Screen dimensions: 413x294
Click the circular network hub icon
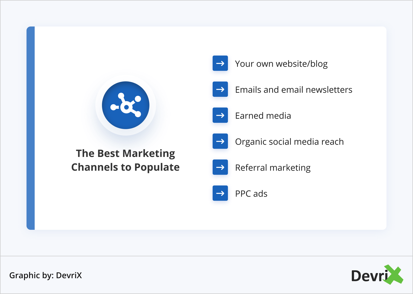pyautogui.click(x=126, y=105)
